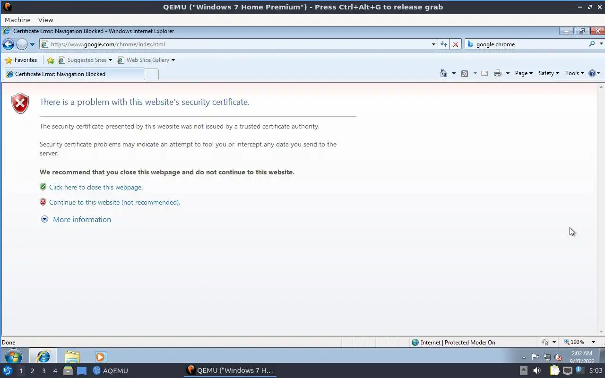This screenshot has width=605, height=378.
Task: Select the Certificate Error: Navigation Blocked tab
Action: coord(73,74)
